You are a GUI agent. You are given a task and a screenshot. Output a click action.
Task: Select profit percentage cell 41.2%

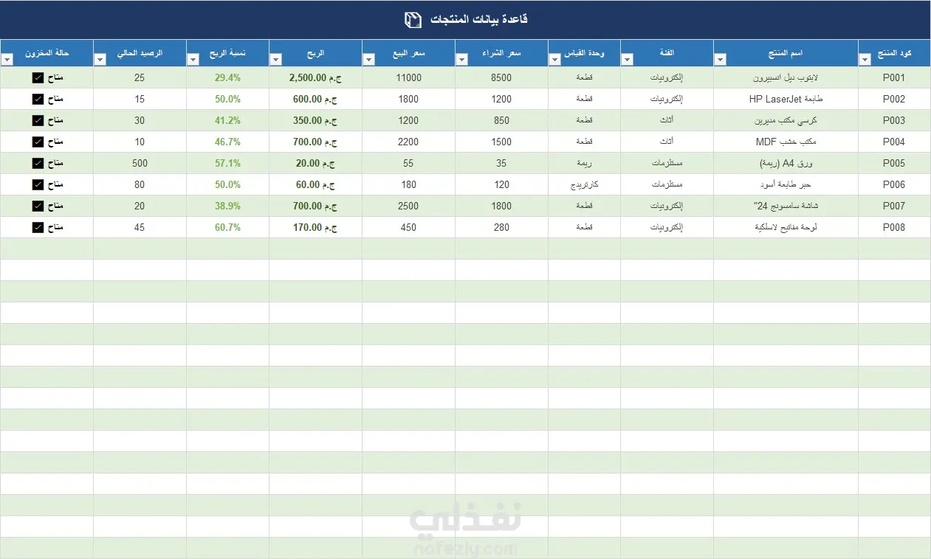(227, 120)
